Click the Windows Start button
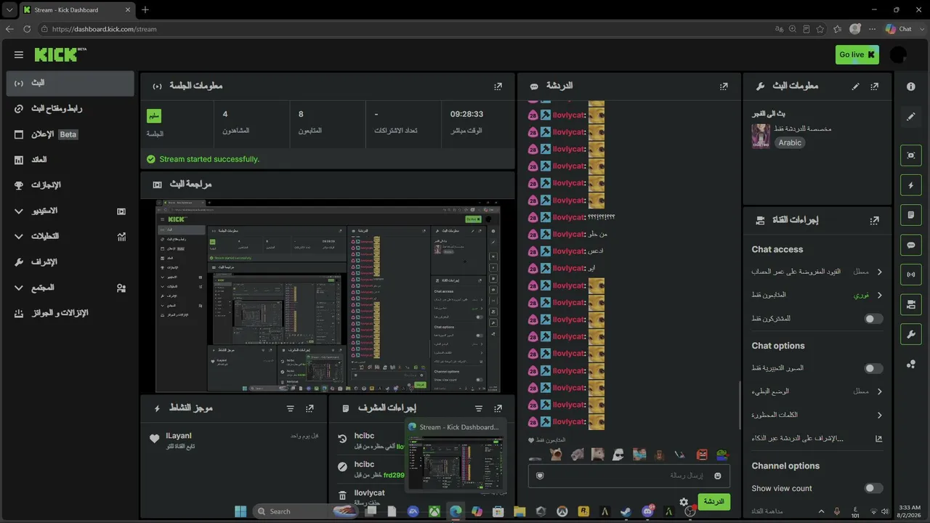Image resolution: width=930 pixels, height=523 pixels. pos(240,511)
